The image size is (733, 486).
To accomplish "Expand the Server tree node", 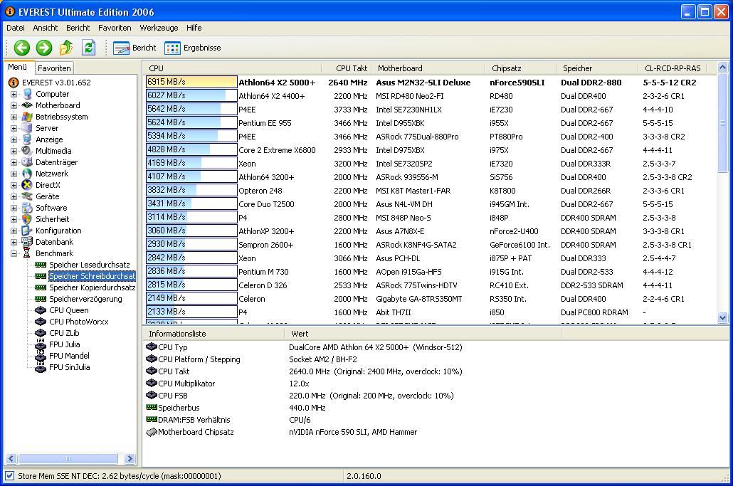I will 14,128.
